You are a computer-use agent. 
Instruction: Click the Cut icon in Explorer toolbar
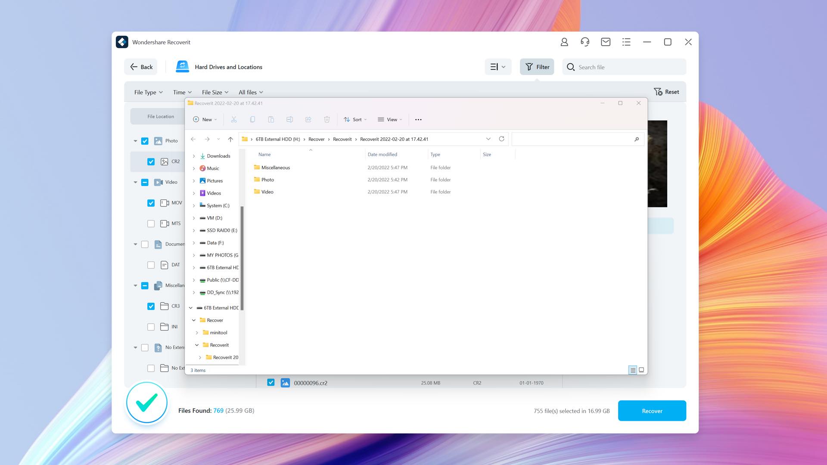pyautogui.click(x=234, y=119)
